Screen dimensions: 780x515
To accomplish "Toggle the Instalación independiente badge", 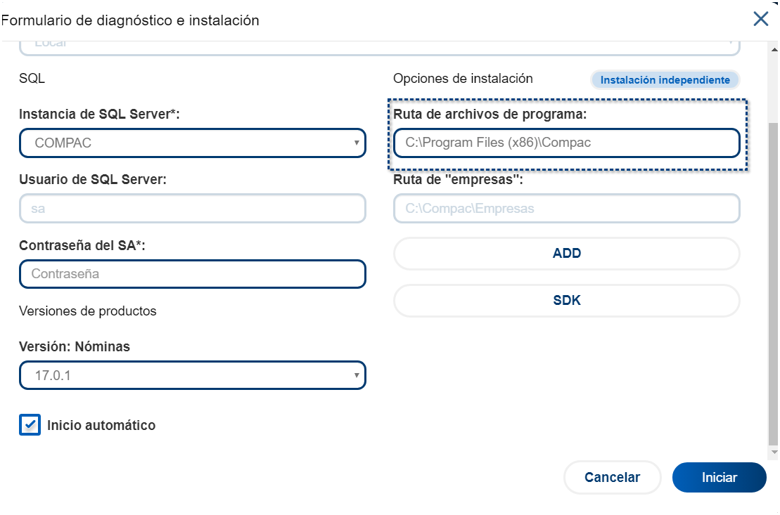I will [665, 80].
